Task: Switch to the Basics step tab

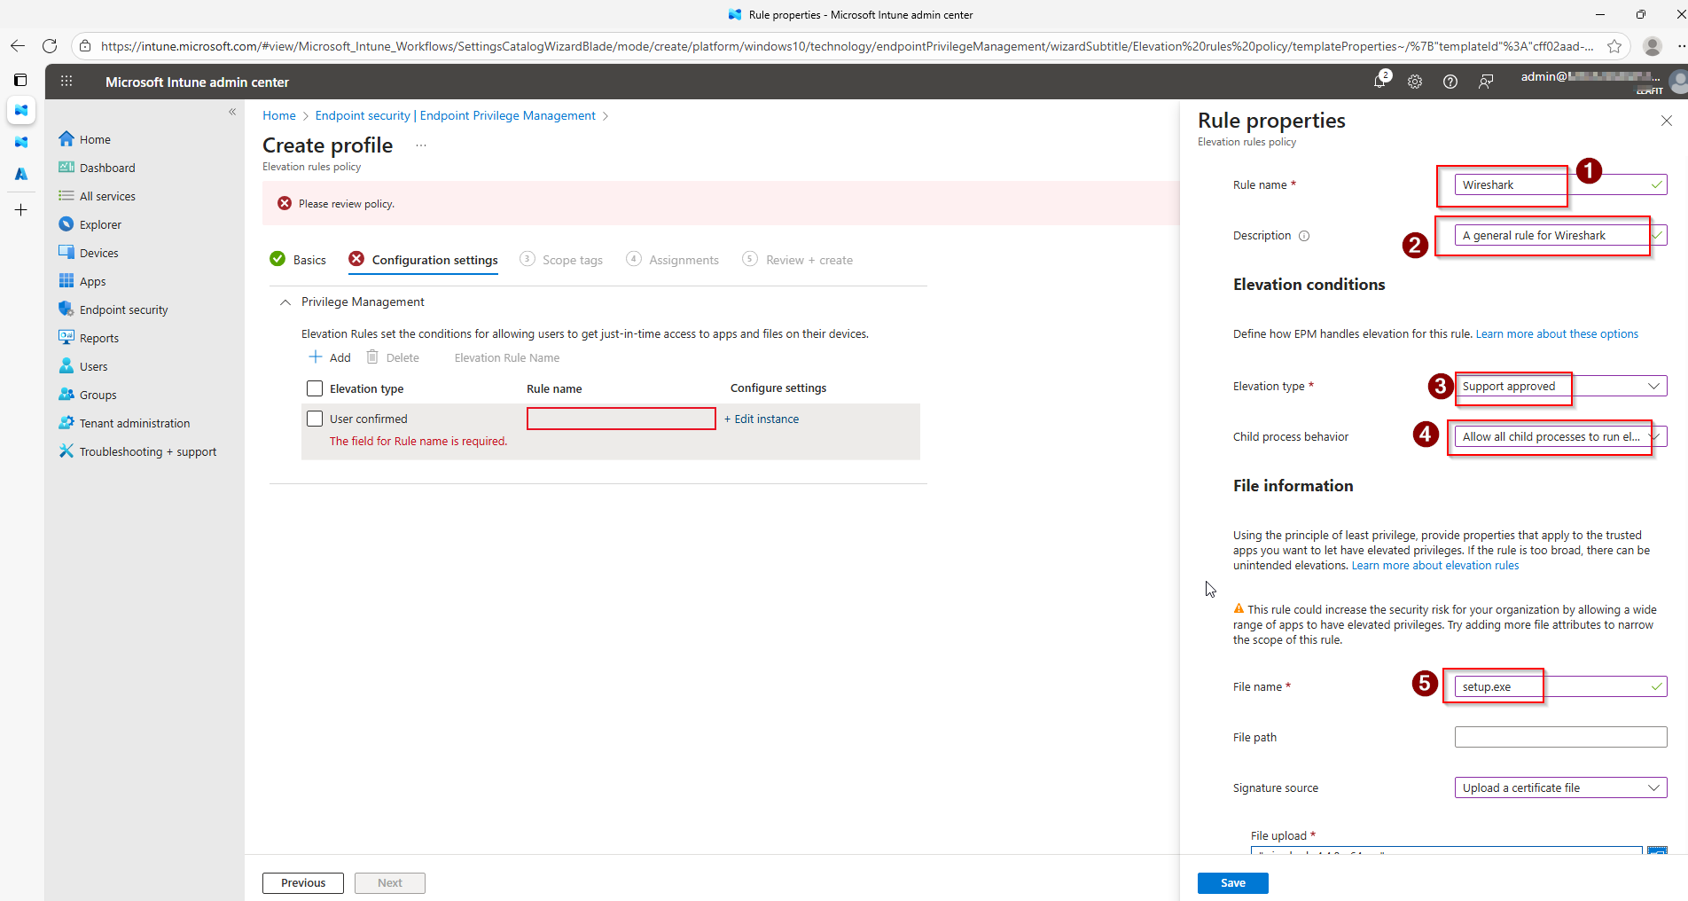Action: click(298, 260)
